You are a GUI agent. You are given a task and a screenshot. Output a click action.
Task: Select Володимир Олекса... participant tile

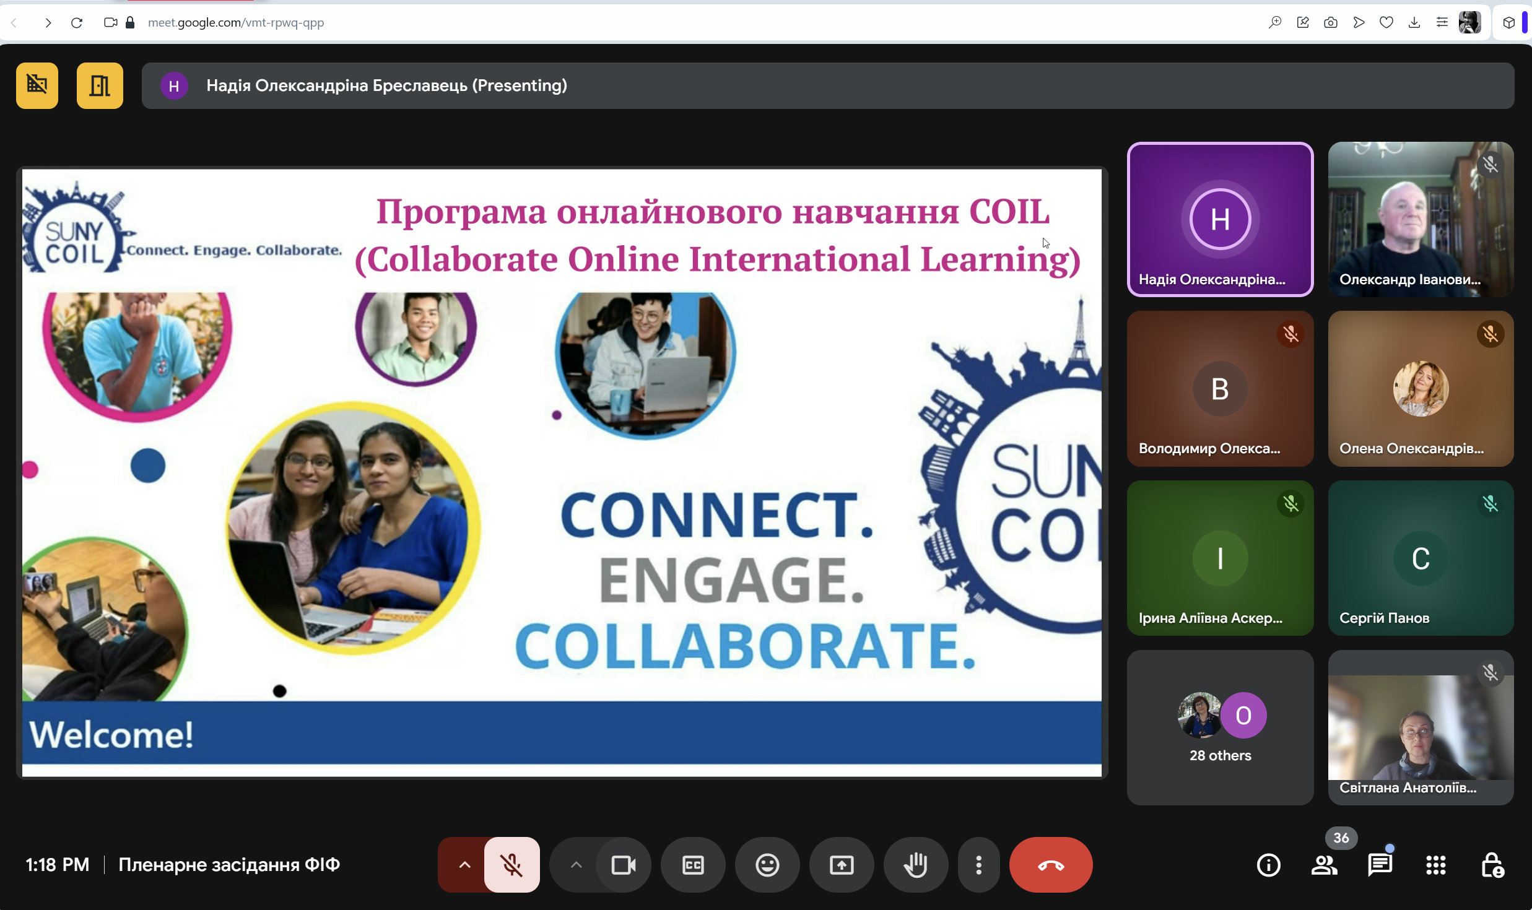tap(1220, 389)
